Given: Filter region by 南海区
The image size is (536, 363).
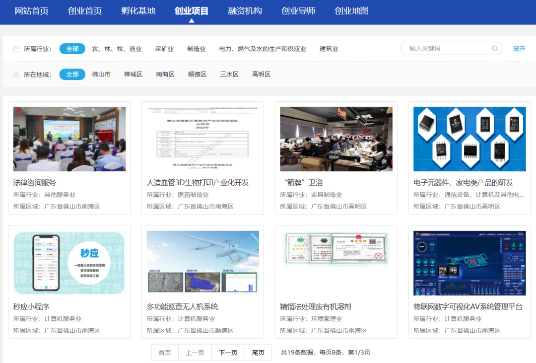Looking at the screenshot, I should [x=165, y=74].
